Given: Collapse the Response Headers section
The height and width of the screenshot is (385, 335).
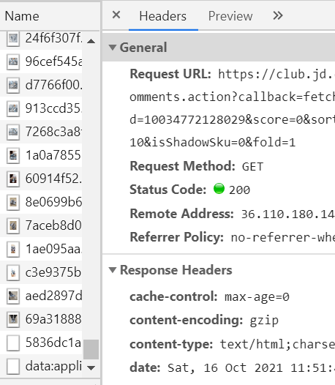Looking at the screenshot, I should tap(113, 270).
